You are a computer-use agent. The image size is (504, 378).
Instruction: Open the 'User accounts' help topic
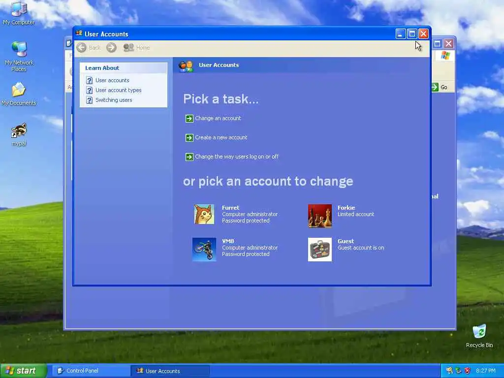coord(112,80)
